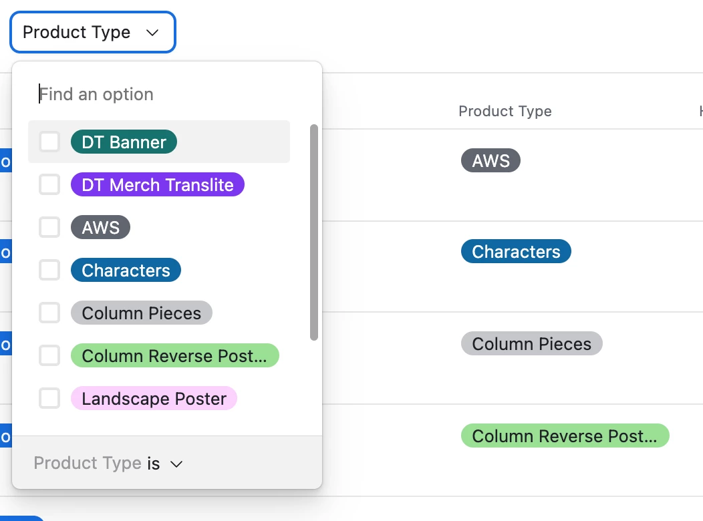
Task: Select the Characters checkbox in the list
Action: click(x=49, y=271)
